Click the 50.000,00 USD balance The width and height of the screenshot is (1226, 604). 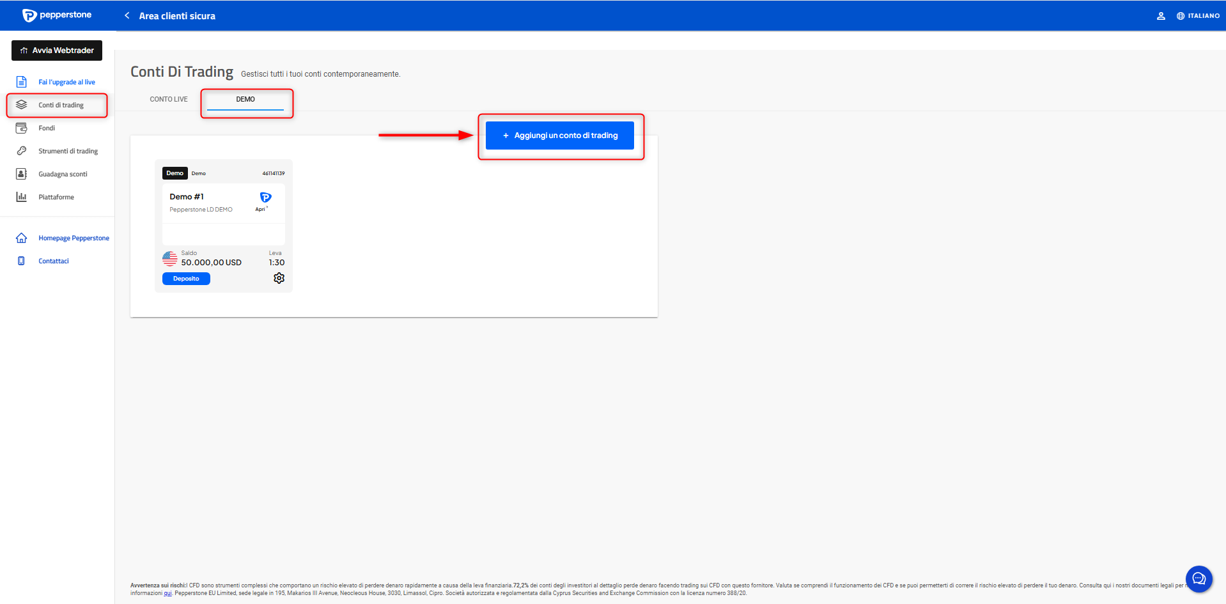(x=211, y=263)
